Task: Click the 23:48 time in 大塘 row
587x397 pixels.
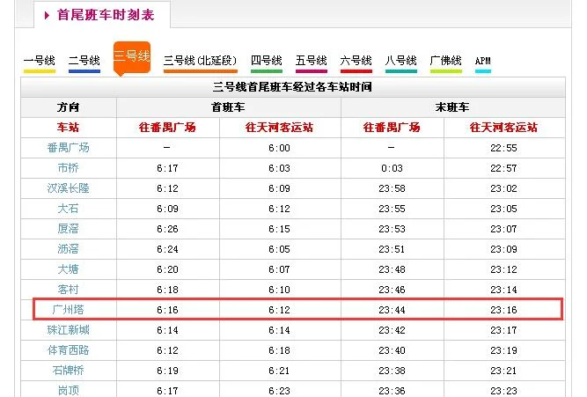Action: click(x=392, y=269)
